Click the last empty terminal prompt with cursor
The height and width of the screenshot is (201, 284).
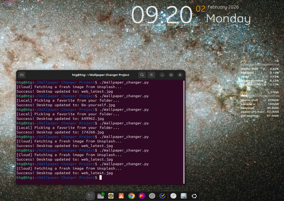[59, 178]
